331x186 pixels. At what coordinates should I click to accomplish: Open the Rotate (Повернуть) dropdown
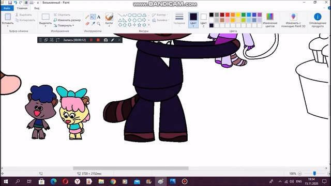pyautogui.click(x=64, y=25)
